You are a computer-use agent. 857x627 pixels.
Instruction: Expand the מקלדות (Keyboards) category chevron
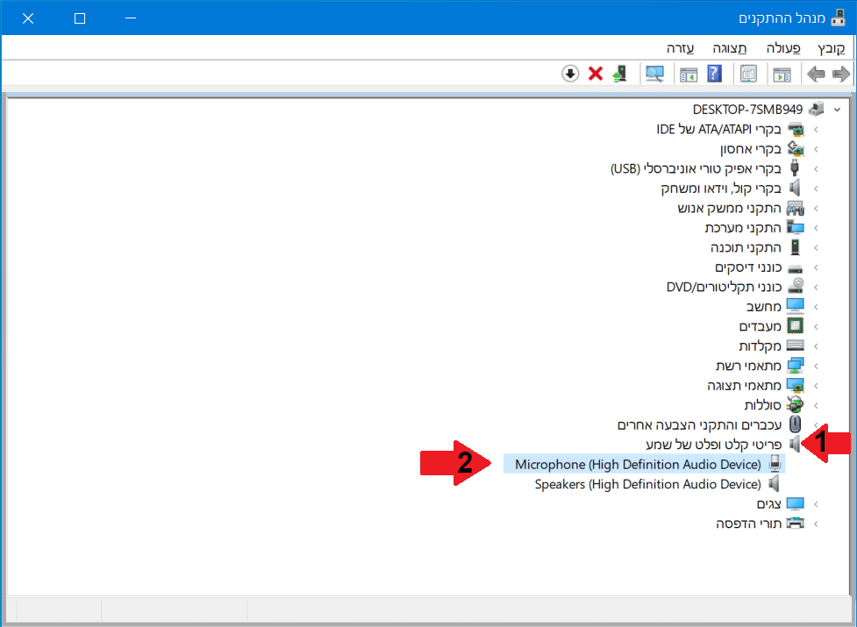[817, 346]
